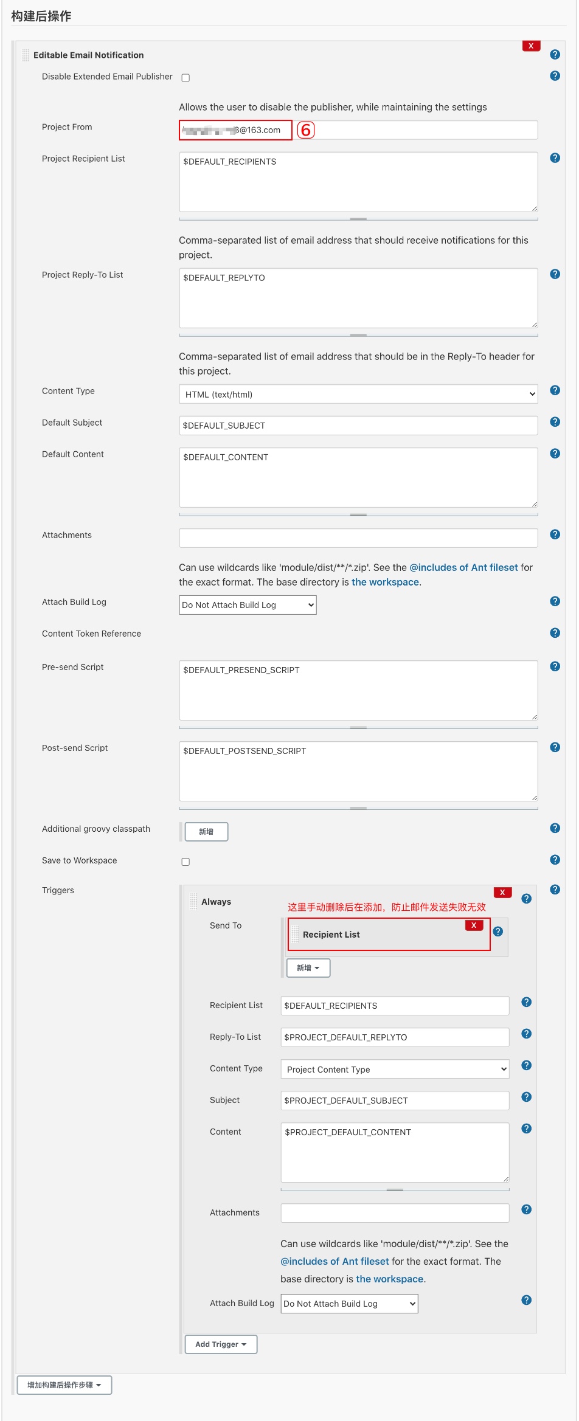Focus the Default Content textarea
Screen dimensions: 579x1421
[x=359, y=477]
